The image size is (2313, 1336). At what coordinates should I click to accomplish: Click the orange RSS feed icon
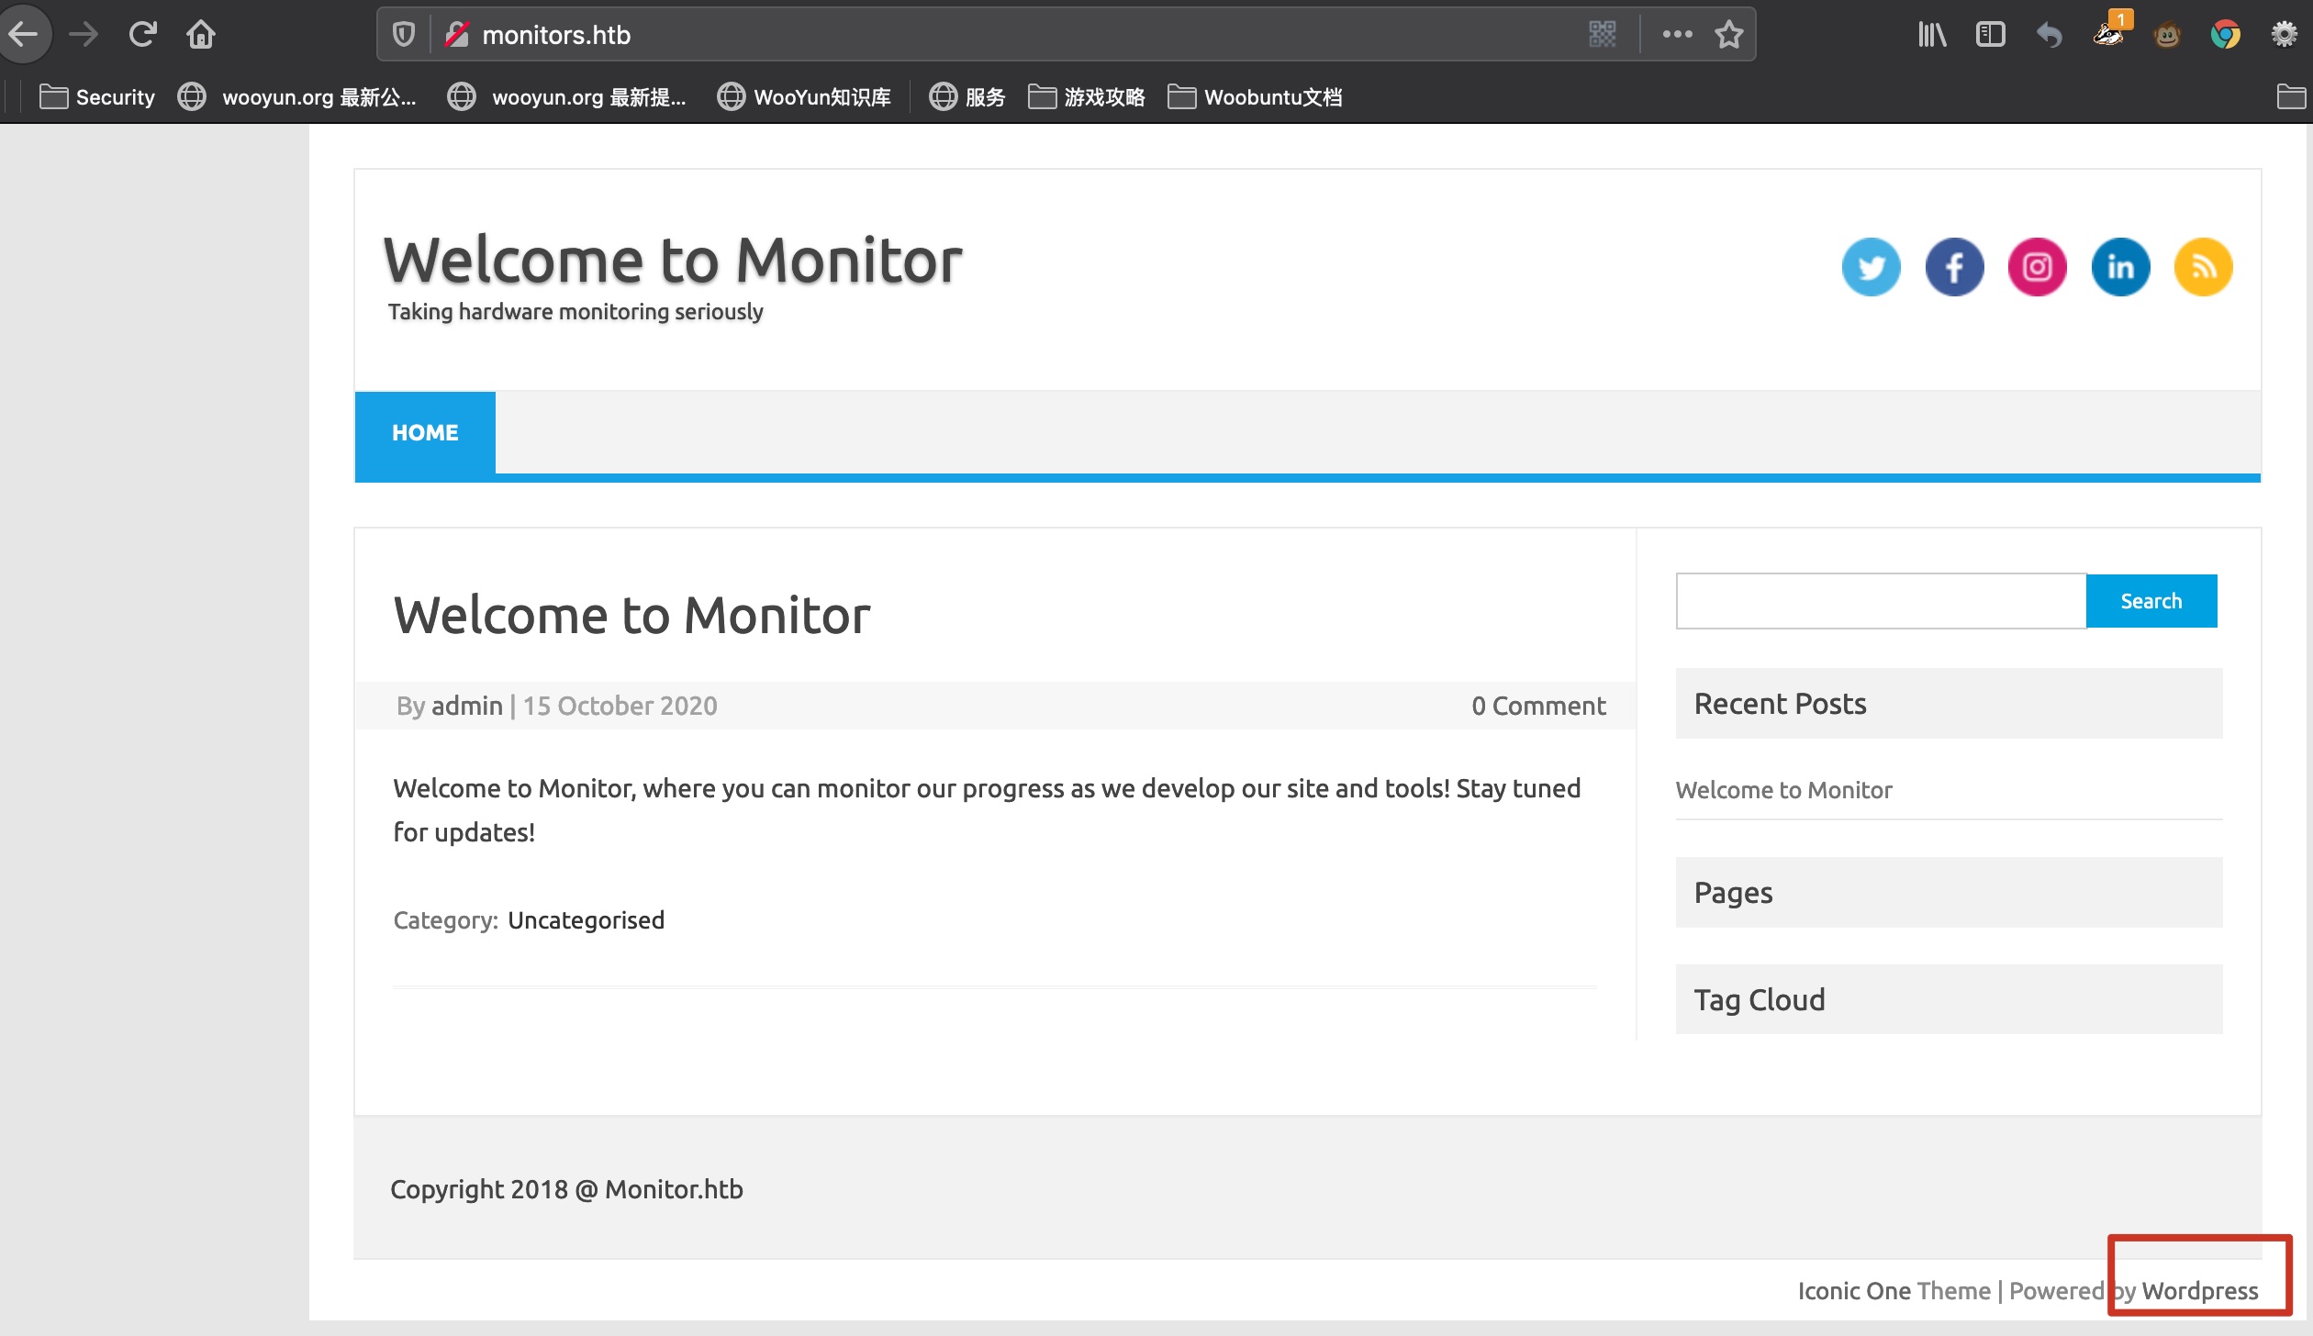[x=2203, y=267]
